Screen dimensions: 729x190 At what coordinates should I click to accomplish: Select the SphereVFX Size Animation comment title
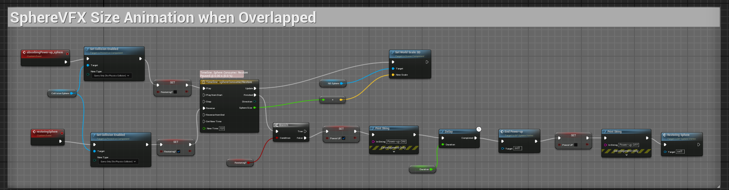(163, 18)
